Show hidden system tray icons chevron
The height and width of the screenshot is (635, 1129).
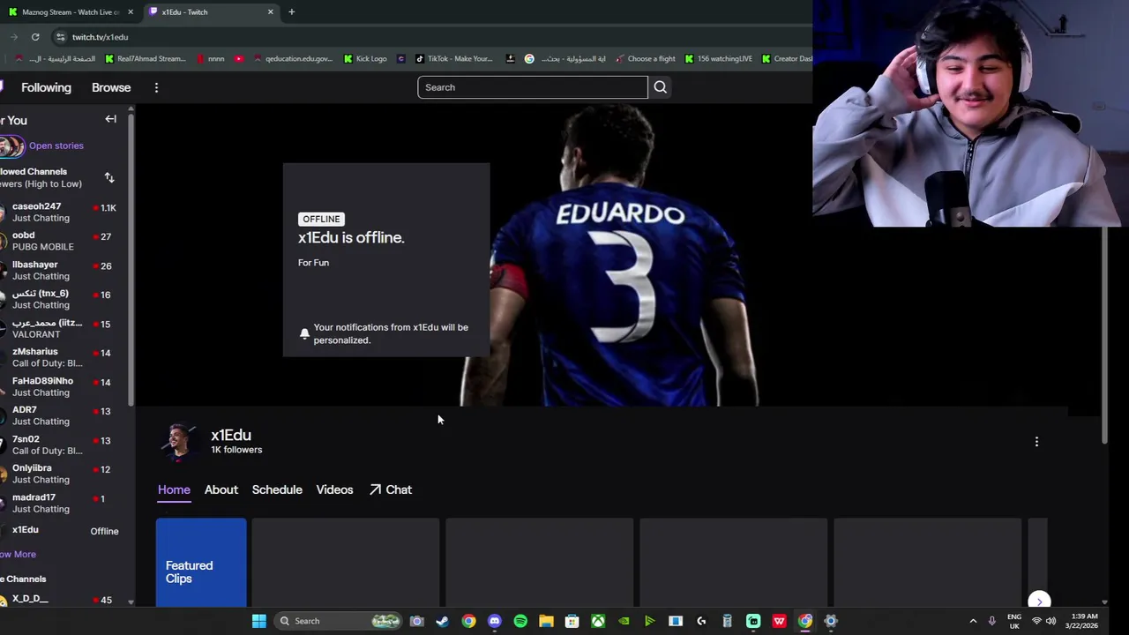973,621
